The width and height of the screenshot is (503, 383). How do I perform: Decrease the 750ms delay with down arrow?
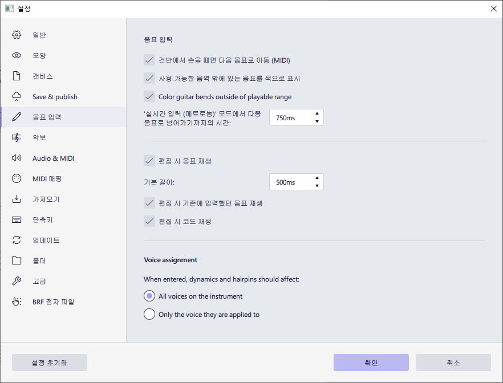(317, 121)
